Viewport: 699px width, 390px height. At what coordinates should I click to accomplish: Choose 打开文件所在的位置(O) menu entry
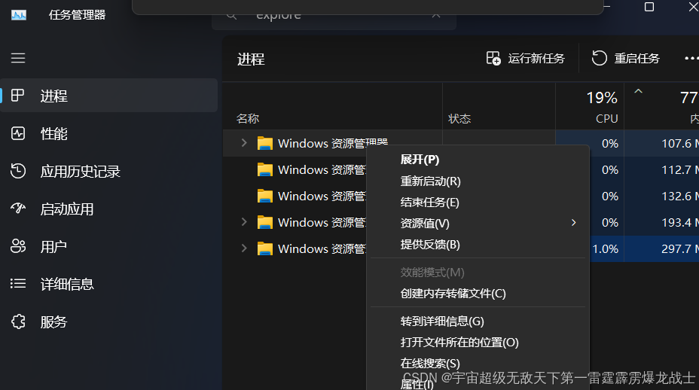click(478, 343)
